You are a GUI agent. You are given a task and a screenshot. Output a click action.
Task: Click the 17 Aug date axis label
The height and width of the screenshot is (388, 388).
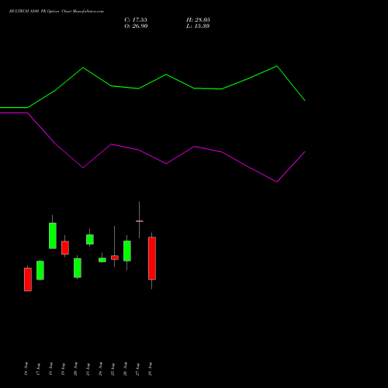[x=38, y=369]
